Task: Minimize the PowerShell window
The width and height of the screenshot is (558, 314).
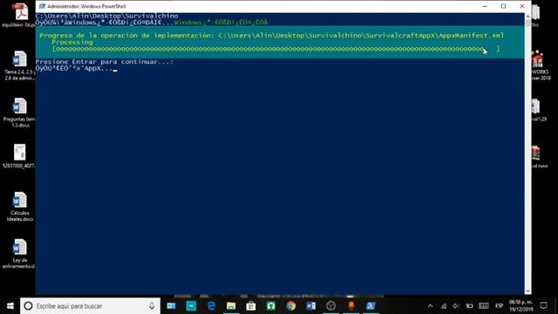Action: pos(485,6)
